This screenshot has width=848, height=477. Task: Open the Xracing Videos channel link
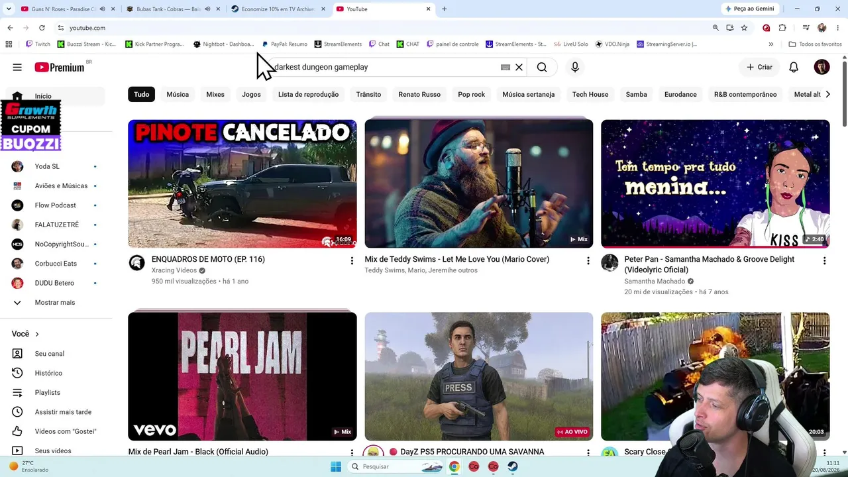174,270
